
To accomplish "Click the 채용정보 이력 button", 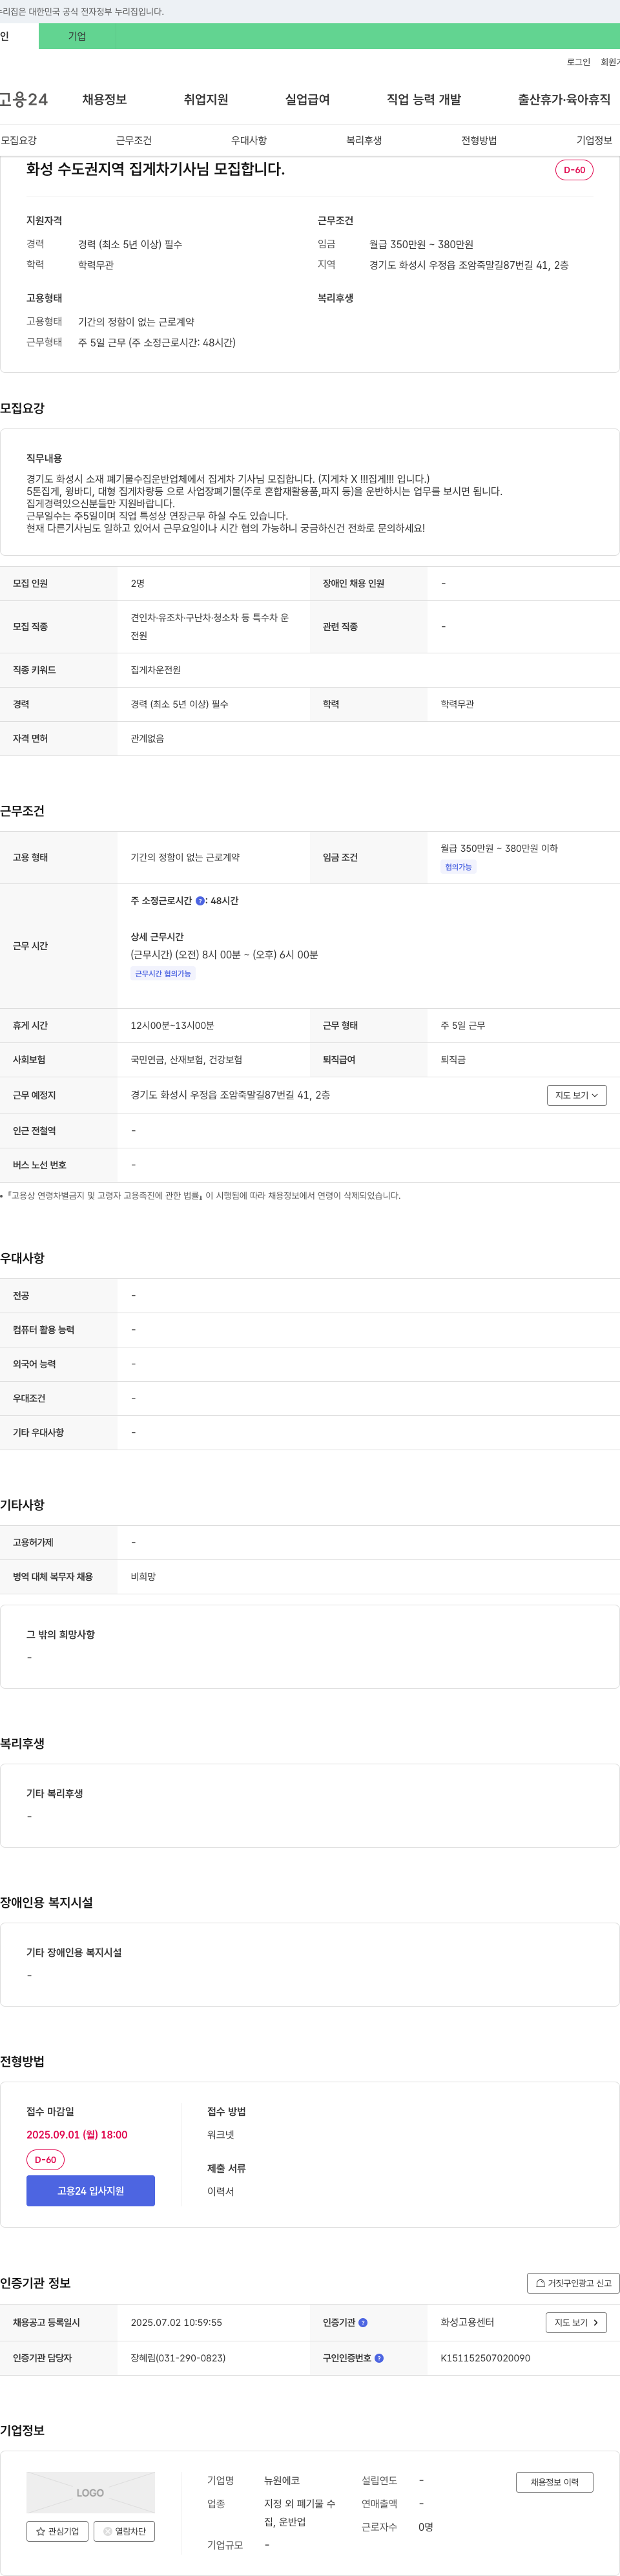I will [555, 2482].
